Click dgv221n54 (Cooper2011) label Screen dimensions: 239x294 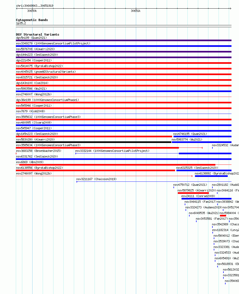point(34,60)
